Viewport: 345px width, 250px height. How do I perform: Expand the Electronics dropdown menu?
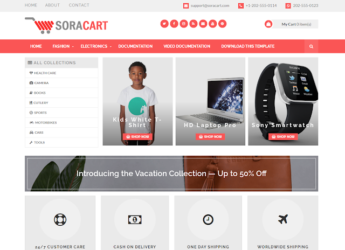point(96,46)
